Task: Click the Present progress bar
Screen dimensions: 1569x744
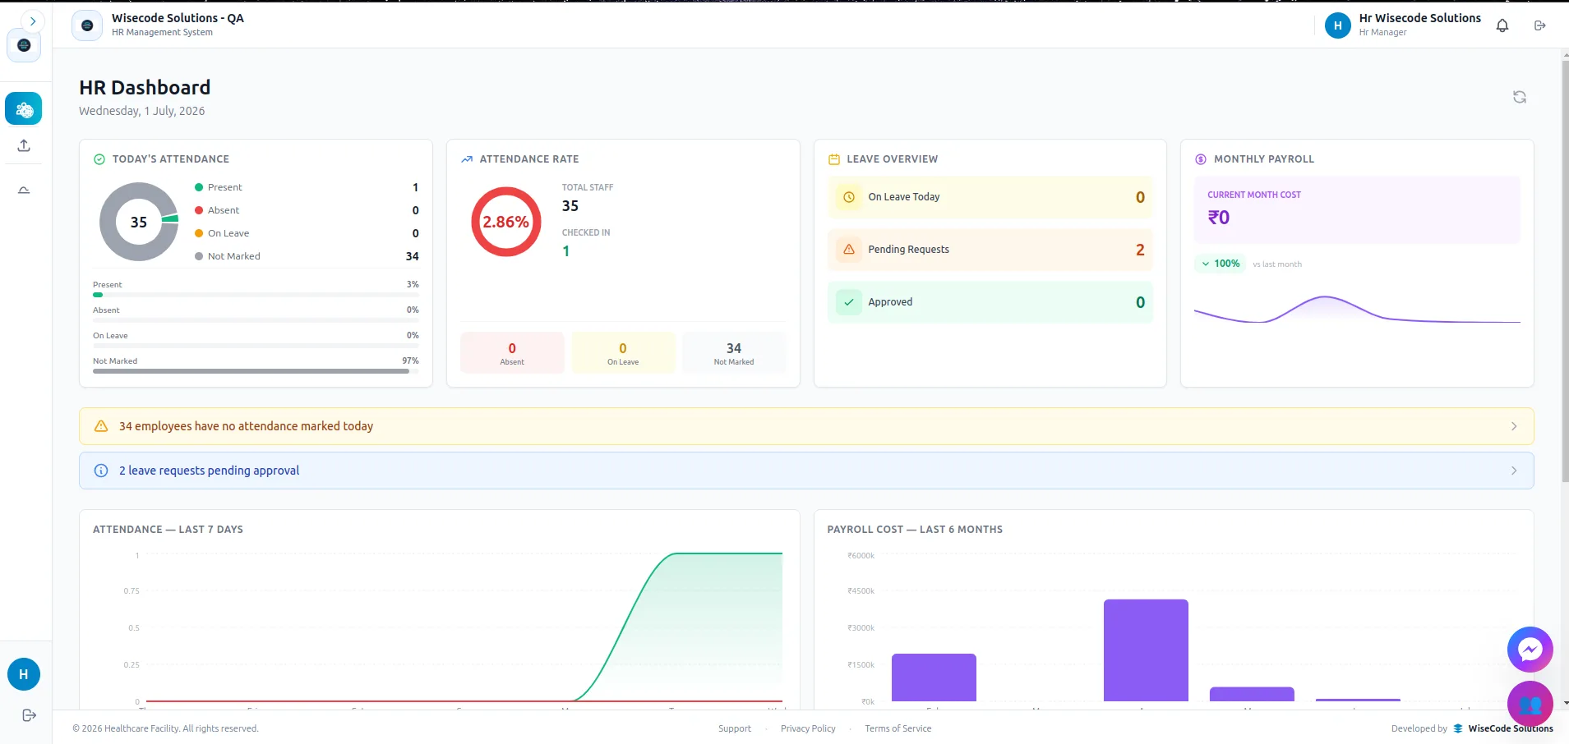Action: point(256,295)
